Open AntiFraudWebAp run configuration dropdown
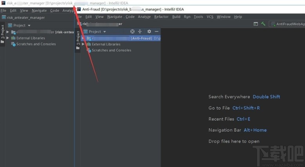The height and width of the screenshot is (167, 305). 287,24
